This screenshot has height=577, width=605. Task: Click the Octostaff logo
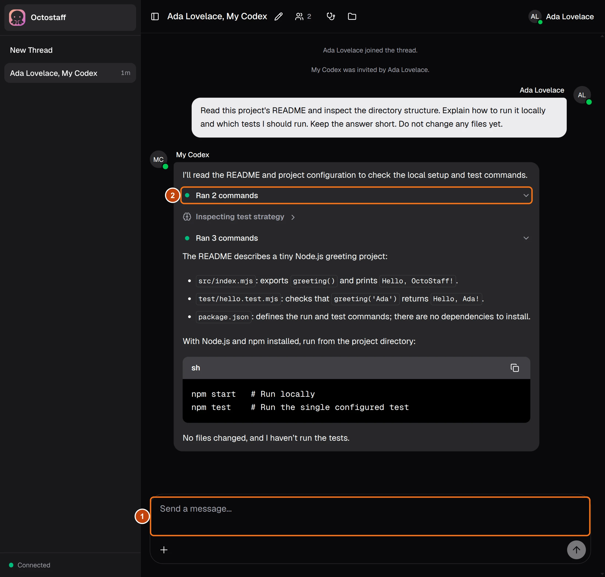point(17,18)
